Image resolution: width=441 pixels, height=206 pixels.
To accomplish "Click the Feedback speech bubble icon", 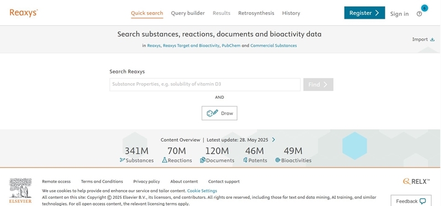I will (x=422, y=201).
